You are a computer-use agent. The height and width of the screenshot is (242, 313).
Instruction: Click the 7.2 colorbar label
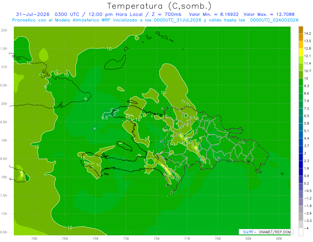(x=307, y=108)
